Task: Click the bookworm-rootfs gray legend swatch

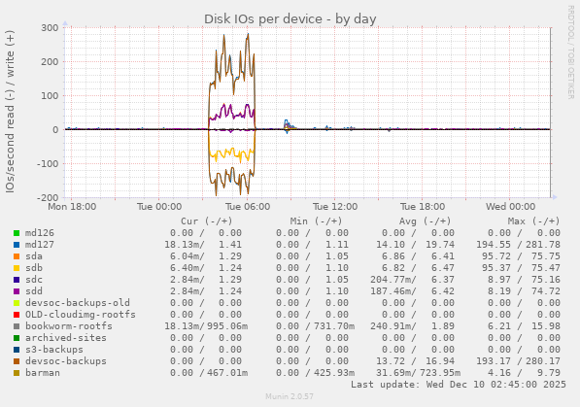Action: tap(17, 326)
